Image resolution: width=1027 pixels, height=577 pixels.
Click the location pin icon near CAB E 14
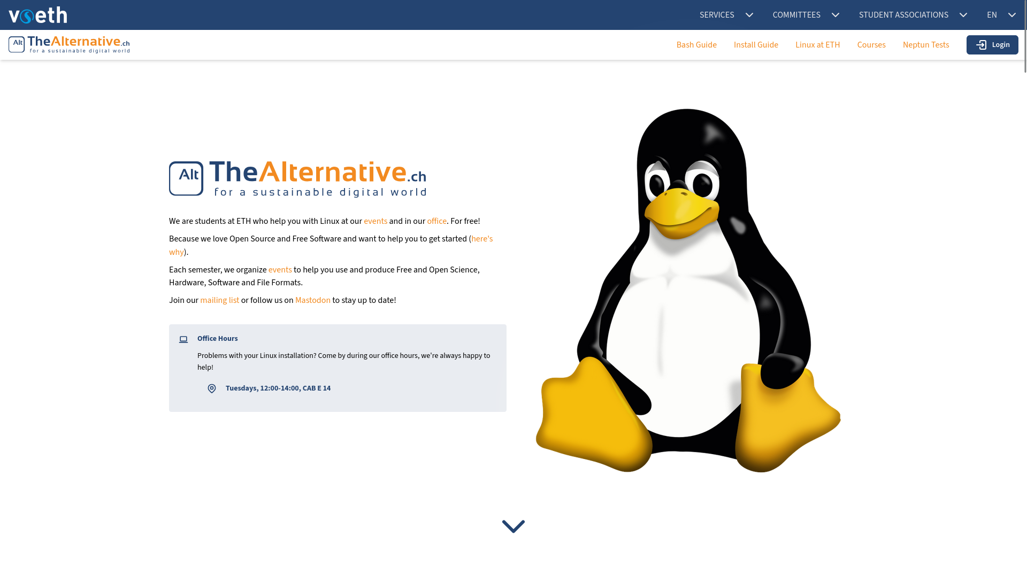[x=212, y=388]
